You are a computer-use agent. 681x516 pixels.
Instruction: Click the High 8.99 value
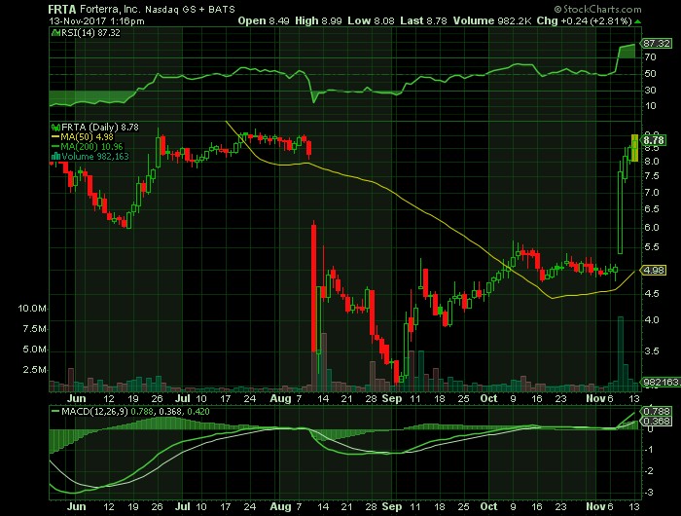(x=318, y=20)
